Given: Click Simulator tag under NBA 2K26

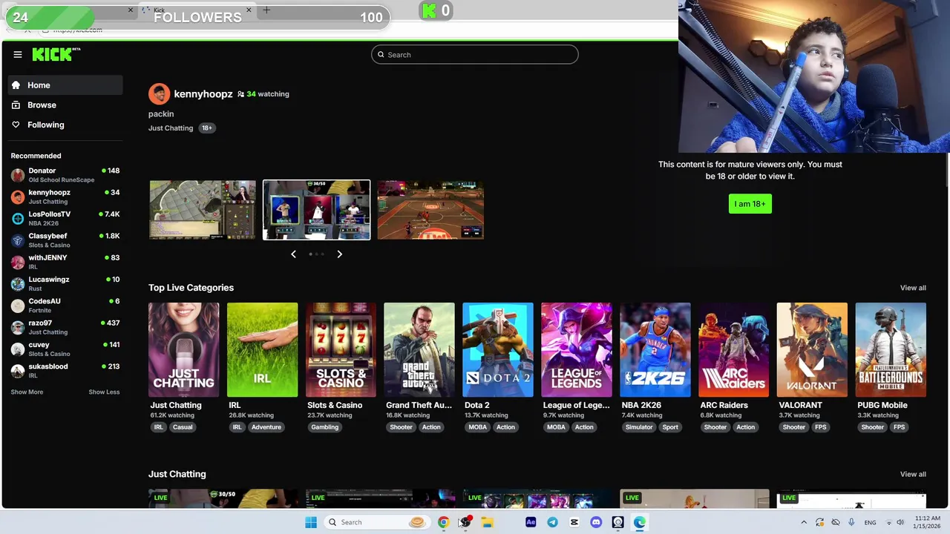Looking at the screenshot, I should tap(638, 427).
